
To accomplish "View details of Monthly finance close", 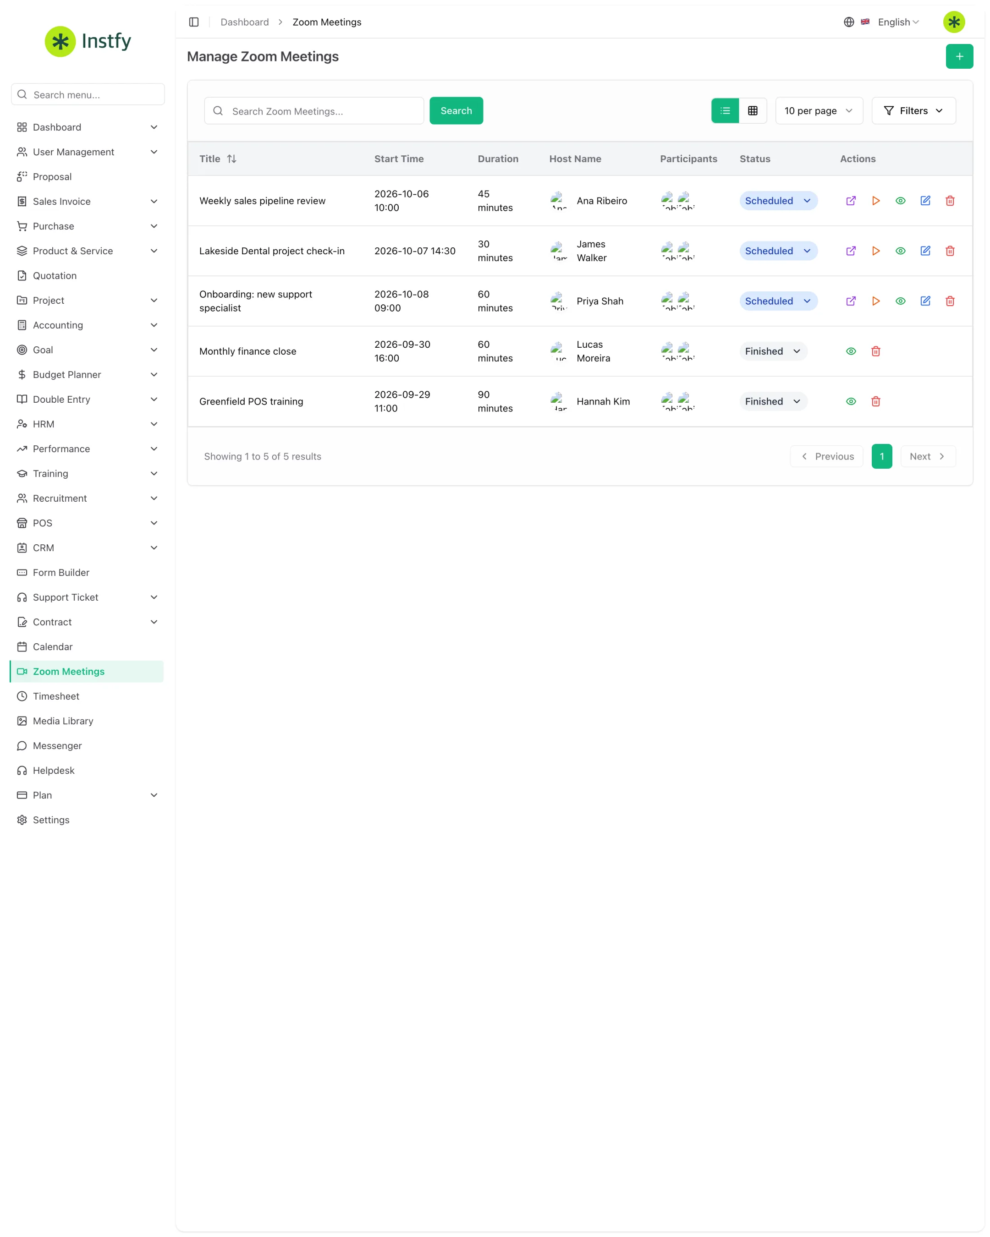I will (x=851, y=351).
